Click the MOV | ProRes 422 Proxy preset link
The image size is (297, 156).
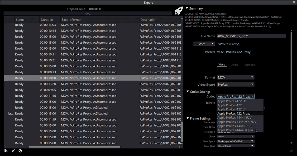click(233, 52)
